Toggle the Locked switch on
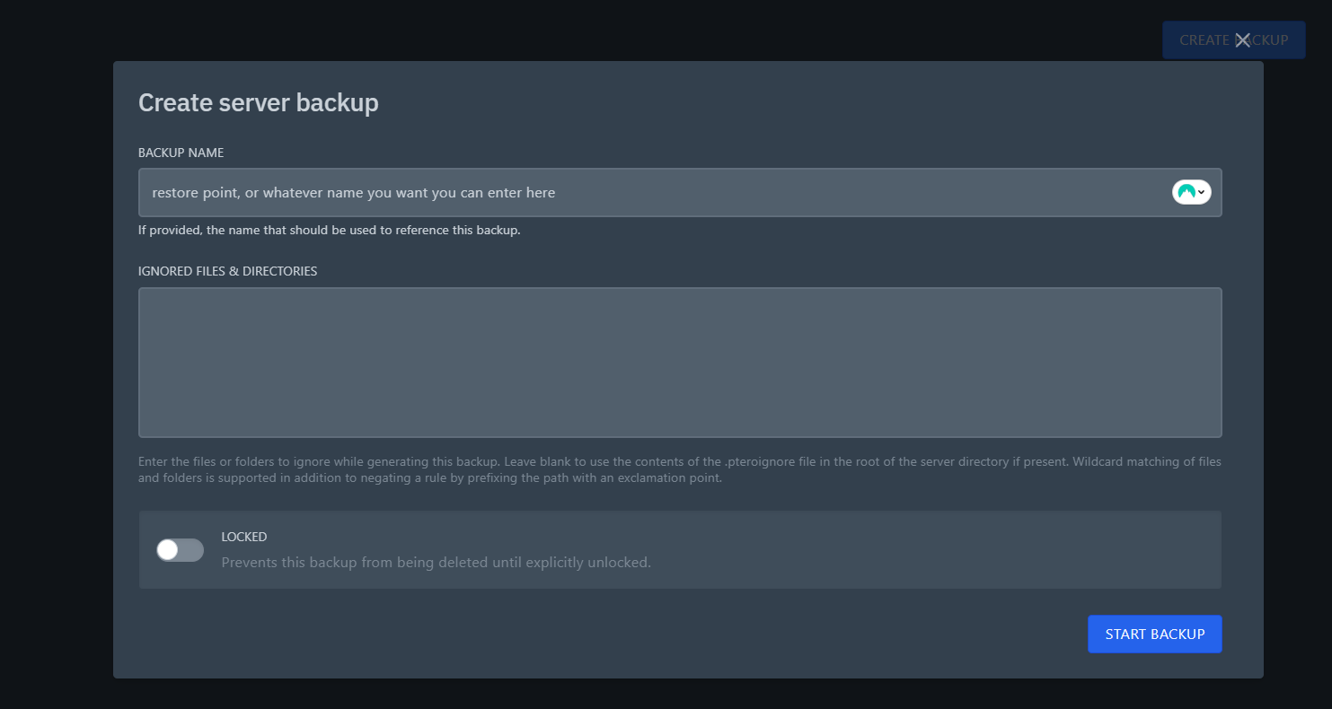Viewport: 1332px width, 709px height. point(180,550)
